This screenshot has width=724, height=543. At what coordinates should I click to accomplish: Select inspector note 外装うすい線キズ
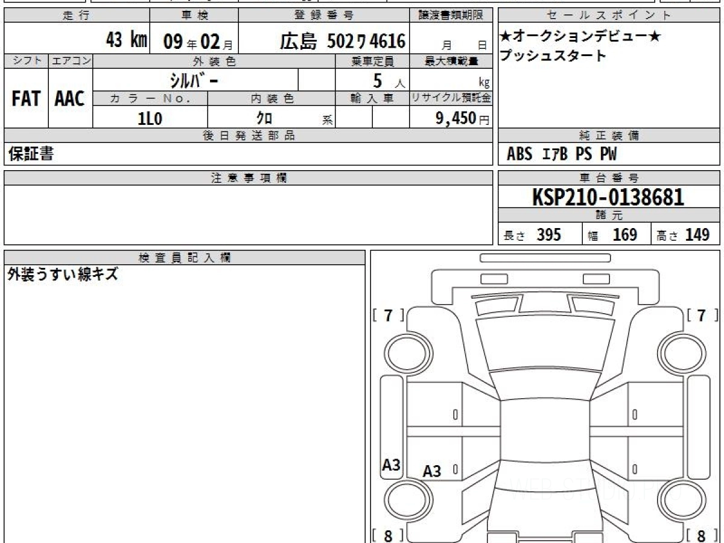62,275
